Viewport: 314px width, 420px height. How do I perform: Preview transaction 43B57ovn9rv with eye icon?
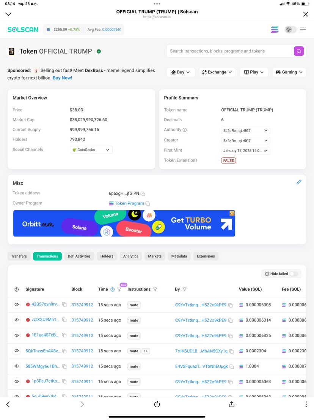[x=17, y=305]
